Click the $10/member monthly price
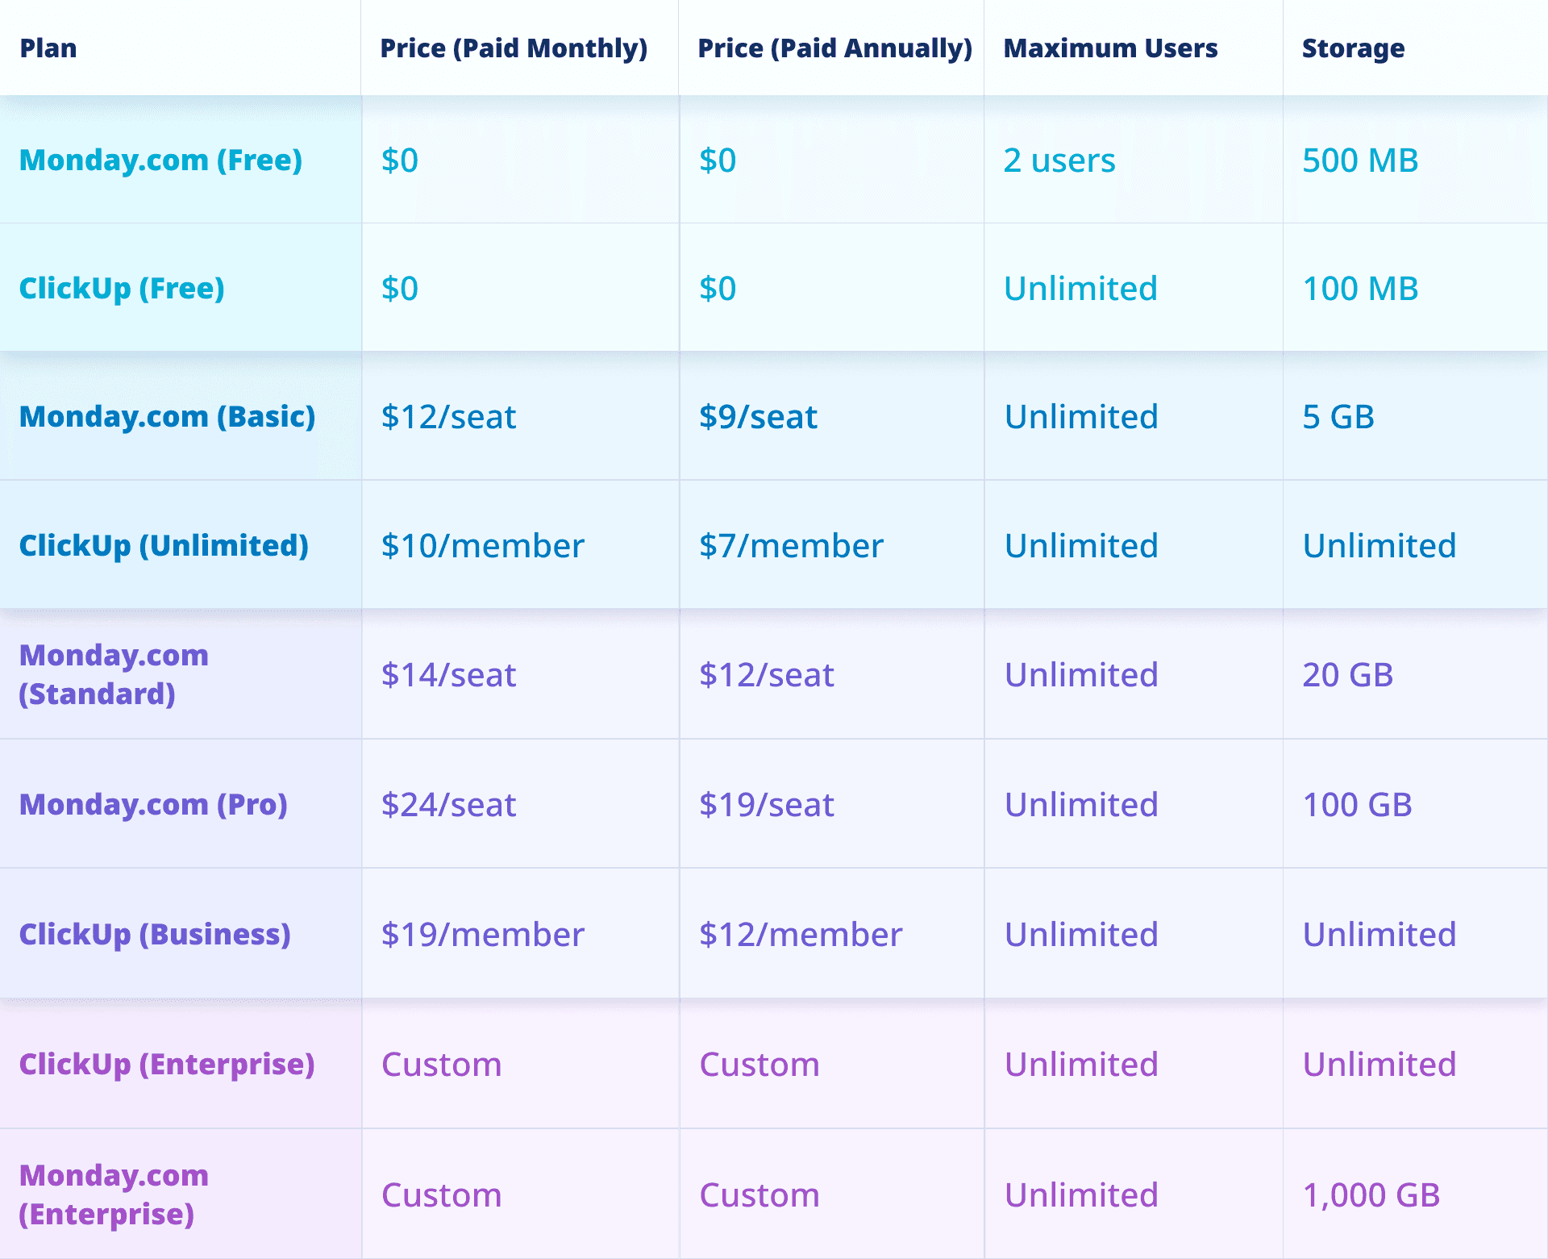 pyautogui.click(x=482, y=546)
